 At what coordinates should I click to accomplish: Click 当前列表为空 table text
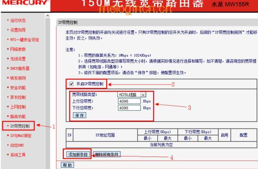161,145
